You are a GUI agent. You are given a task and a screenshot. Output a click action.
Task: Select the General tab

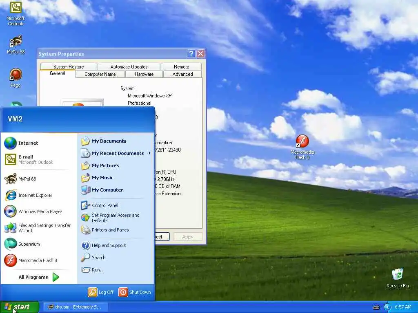[x=57, y=73]
